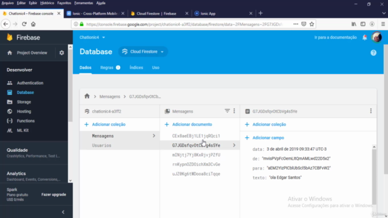
Task: Expand Mensagens collection chevron
Action: pos(153,136)
